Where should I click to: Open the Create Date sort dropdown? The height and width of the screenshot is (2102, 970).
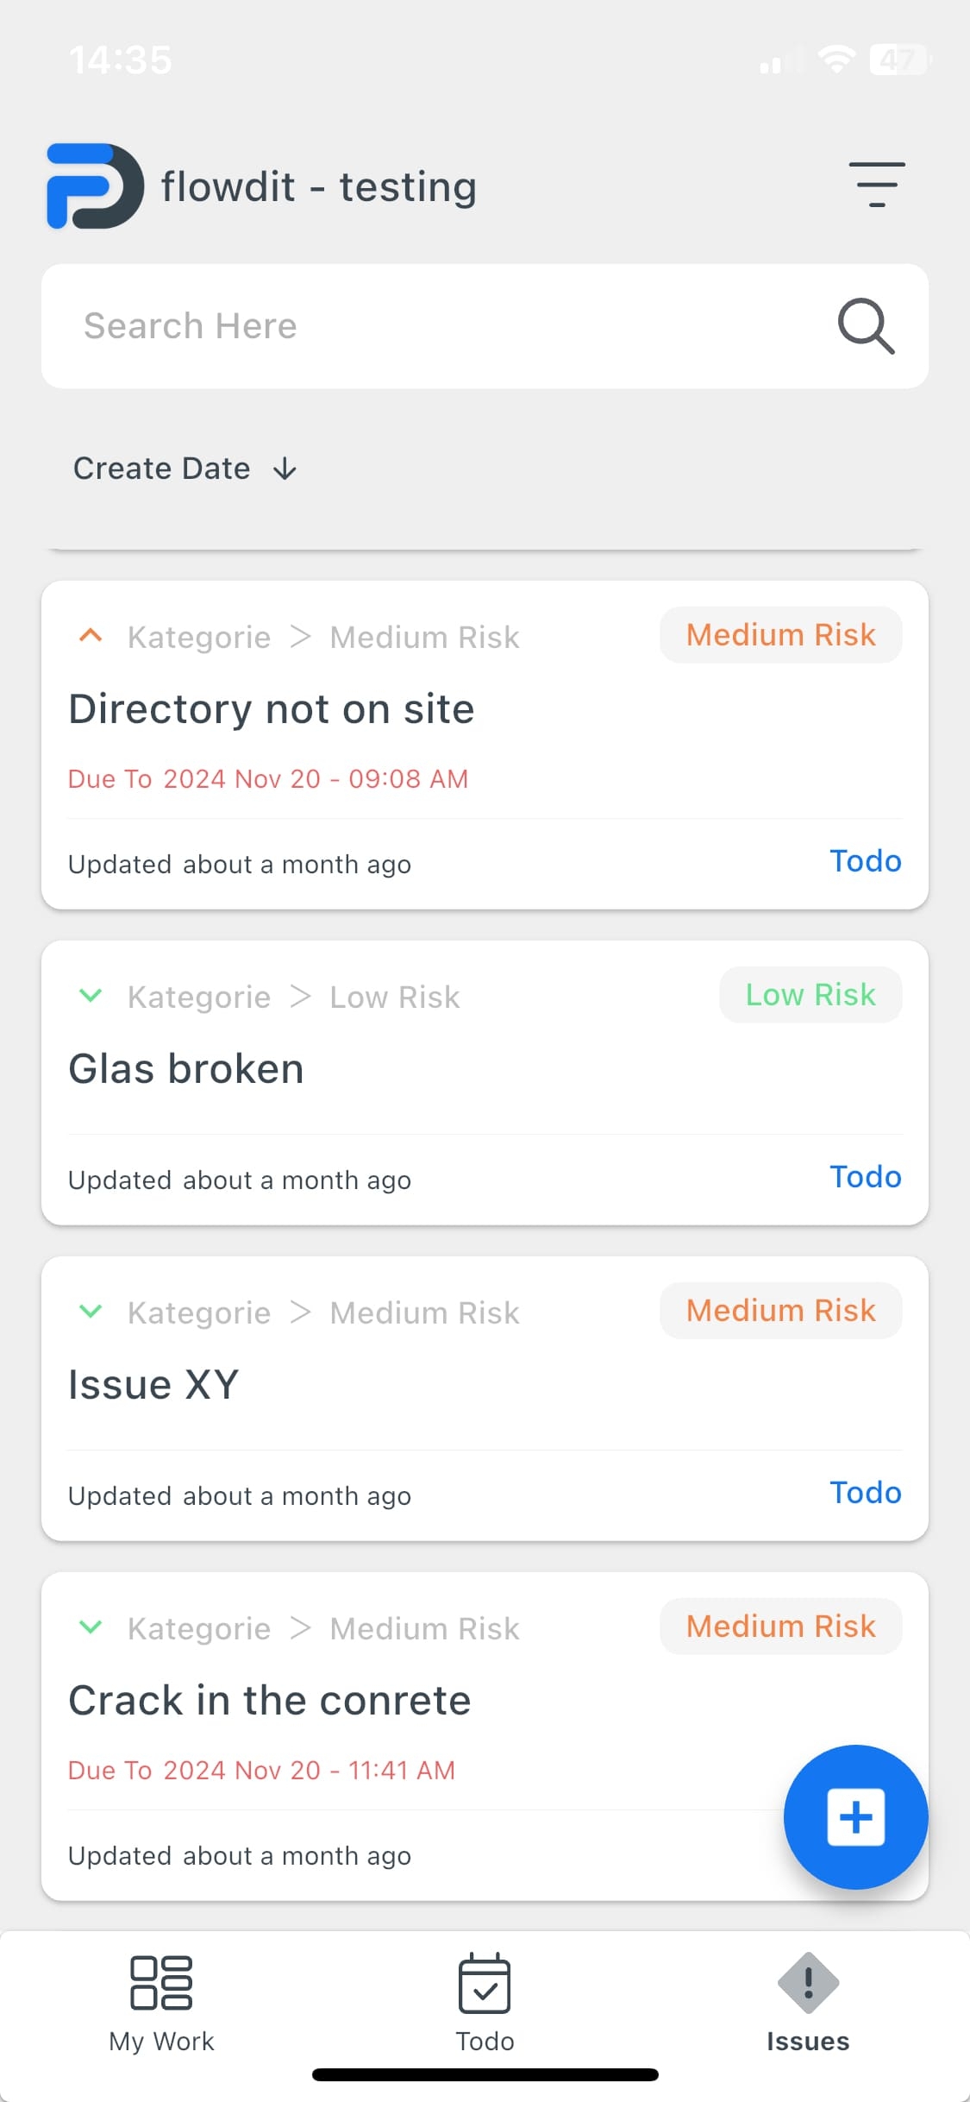[x=162, y=469]
